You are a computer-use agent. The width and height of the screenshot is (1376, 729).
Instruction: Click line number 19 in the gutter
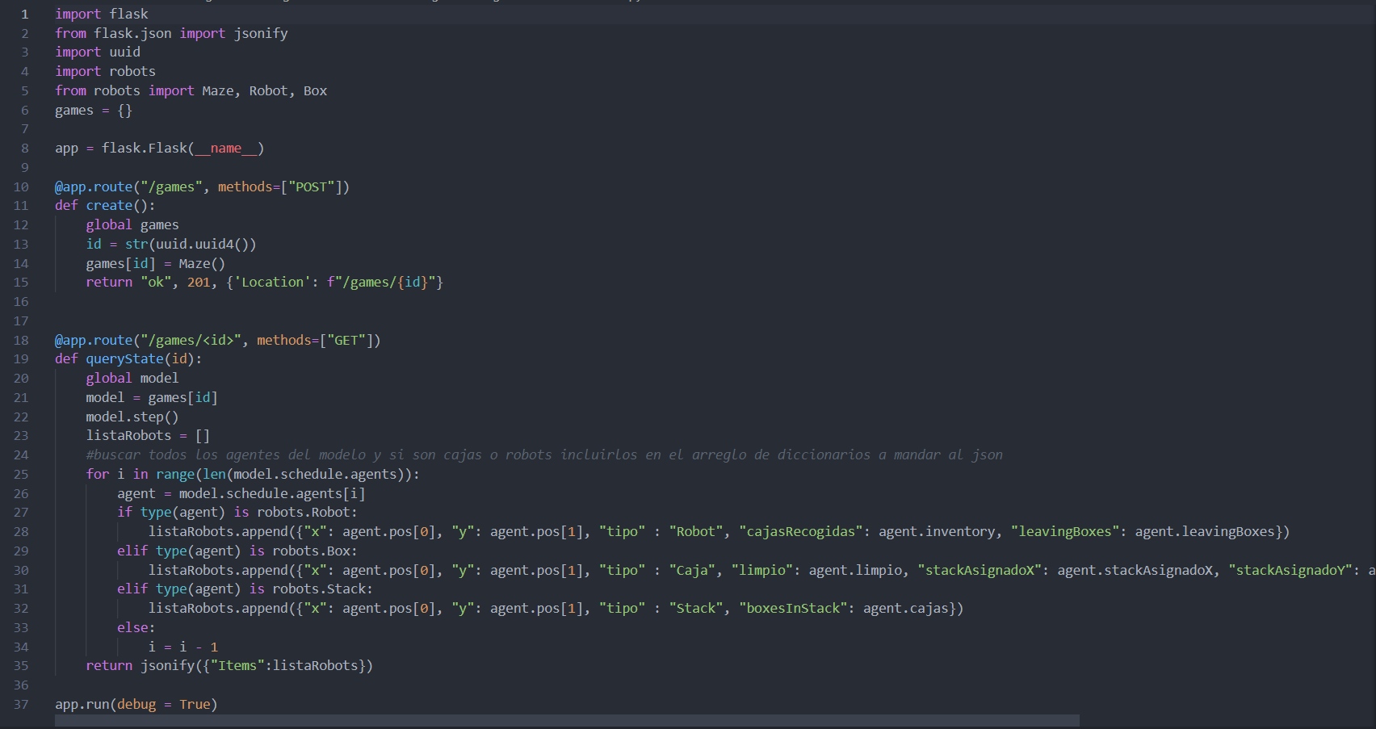tap(21, 359)
